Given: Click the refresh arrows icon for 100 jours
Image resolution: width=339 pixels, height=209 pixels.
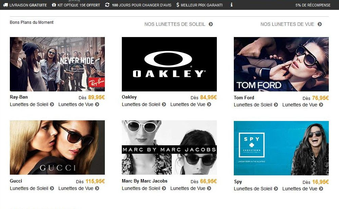Looking at the screenshot, I should [107, 5].
